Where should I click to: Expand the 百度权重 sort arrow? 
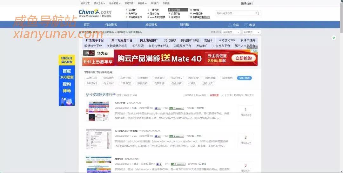223,95
